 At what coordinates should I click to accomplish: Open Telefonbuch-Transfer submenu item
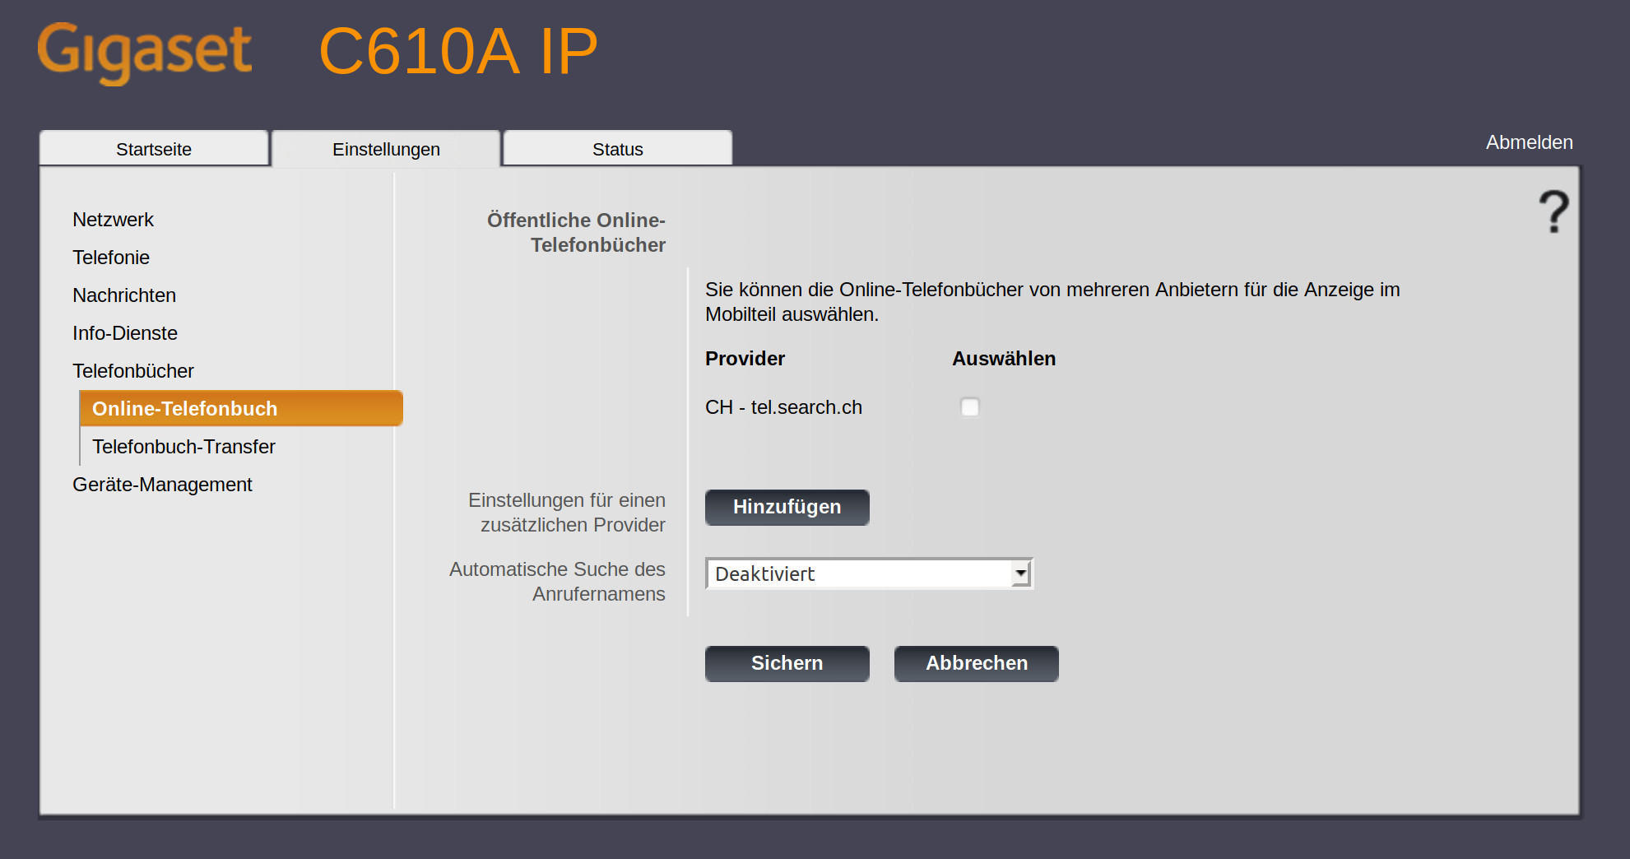click(x=183, y=447)
